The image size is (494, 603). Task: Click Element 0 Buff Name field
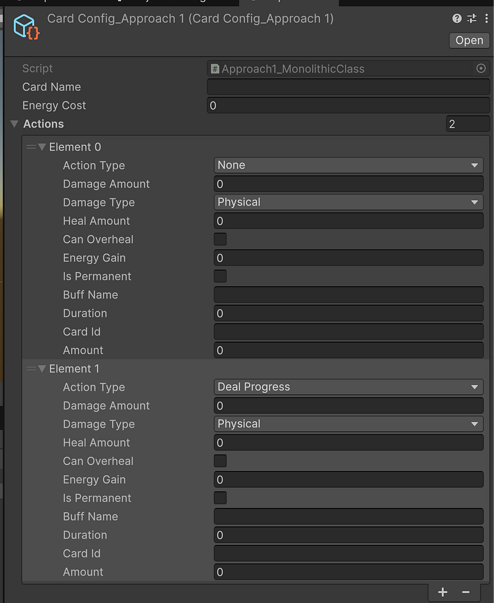coord(348,295)
